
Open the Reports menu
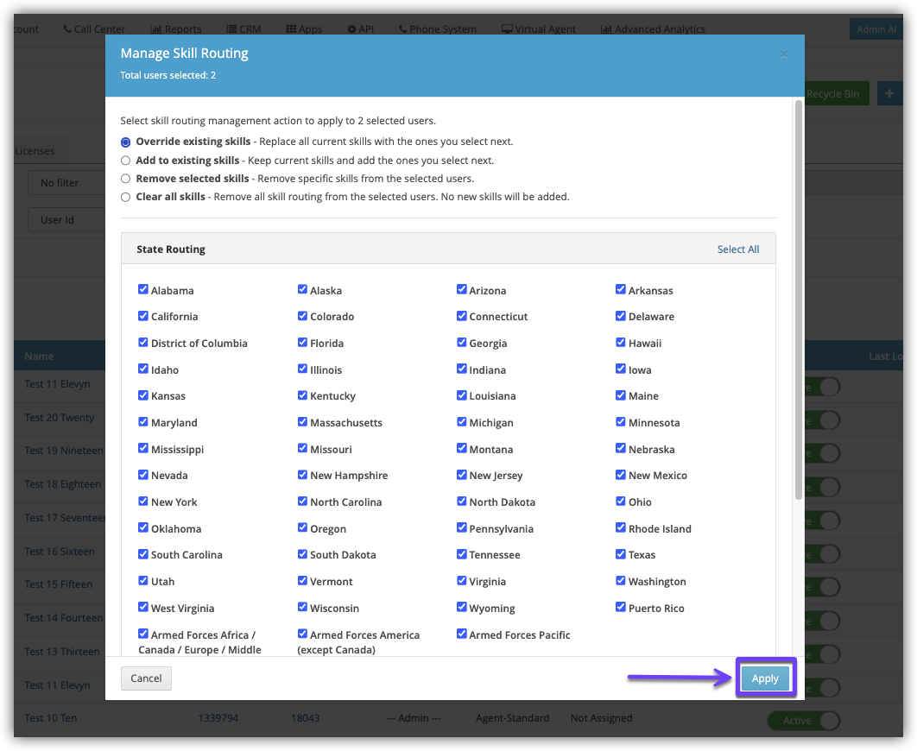click(x=176, y=28)
